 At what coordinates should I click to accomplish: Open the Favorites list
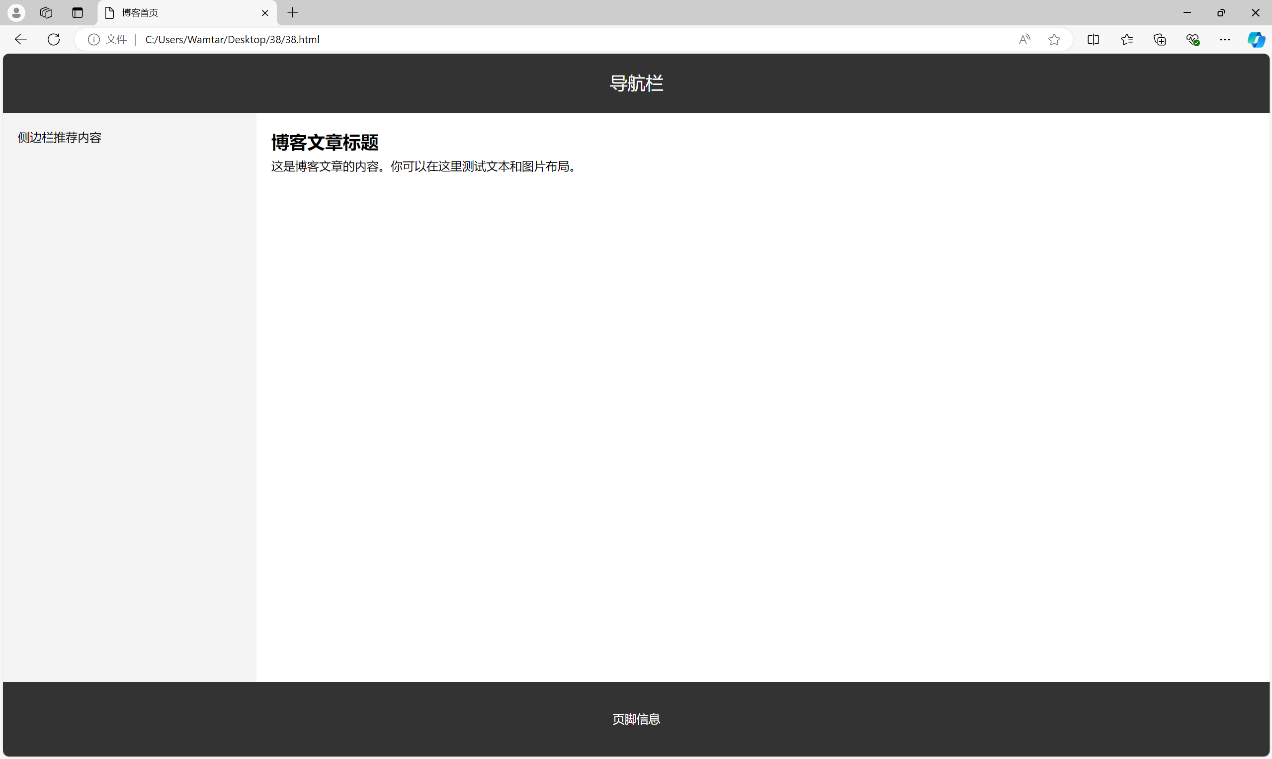(1127, 39)
